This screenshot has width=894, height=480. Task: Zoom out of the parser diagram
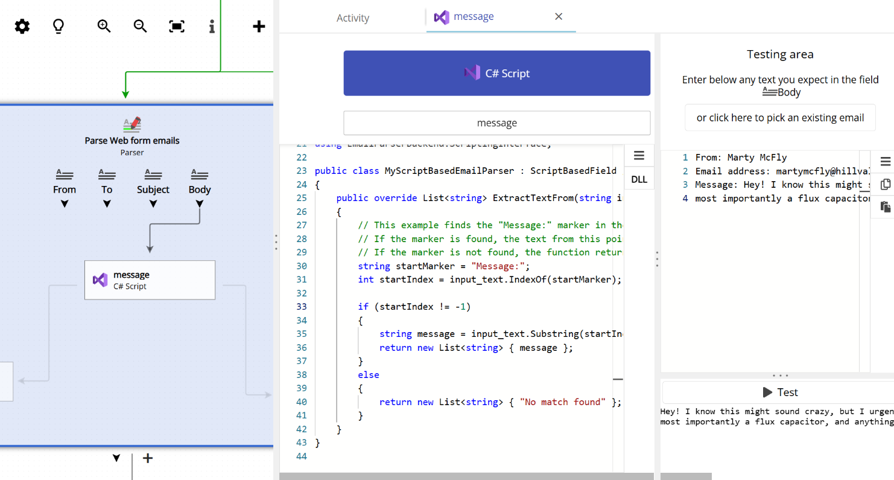click(x=139, y=26)
